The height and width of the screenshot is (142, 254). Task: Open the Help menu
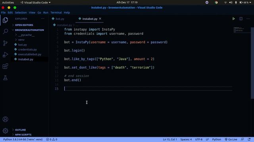coord(67,13)
